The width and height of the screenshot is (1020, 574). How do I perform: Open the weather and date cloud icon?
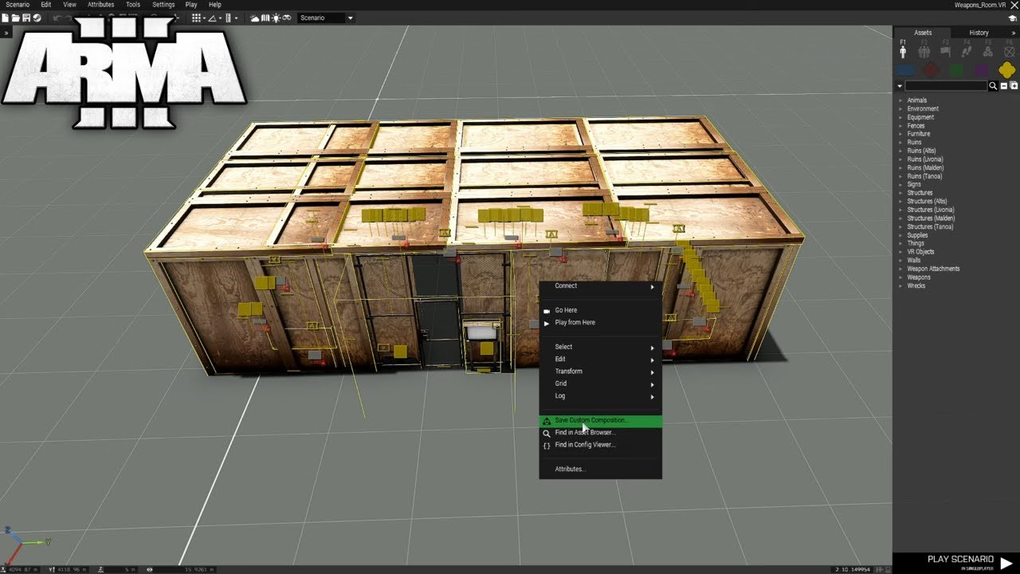click(x=254, y=18)
